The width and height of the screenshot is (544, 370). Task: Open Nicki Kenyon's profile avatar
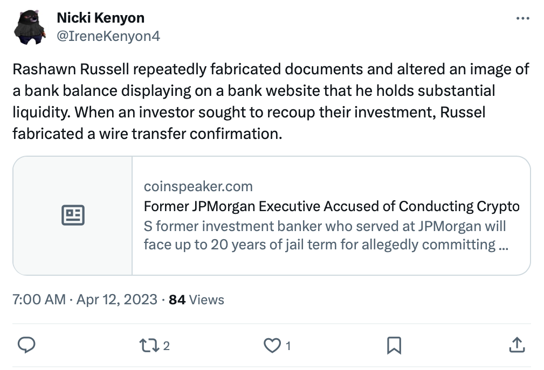click(x=31, y=27)
